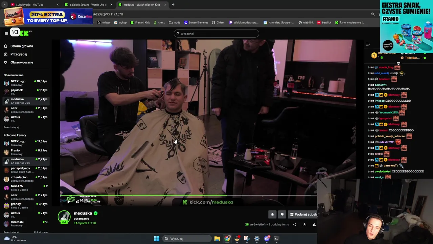Open the wykop bookmark

pos(120,23)
